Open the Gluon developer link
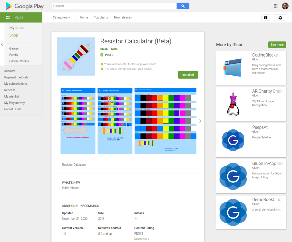The image size is (292, 242). point(104,49)
